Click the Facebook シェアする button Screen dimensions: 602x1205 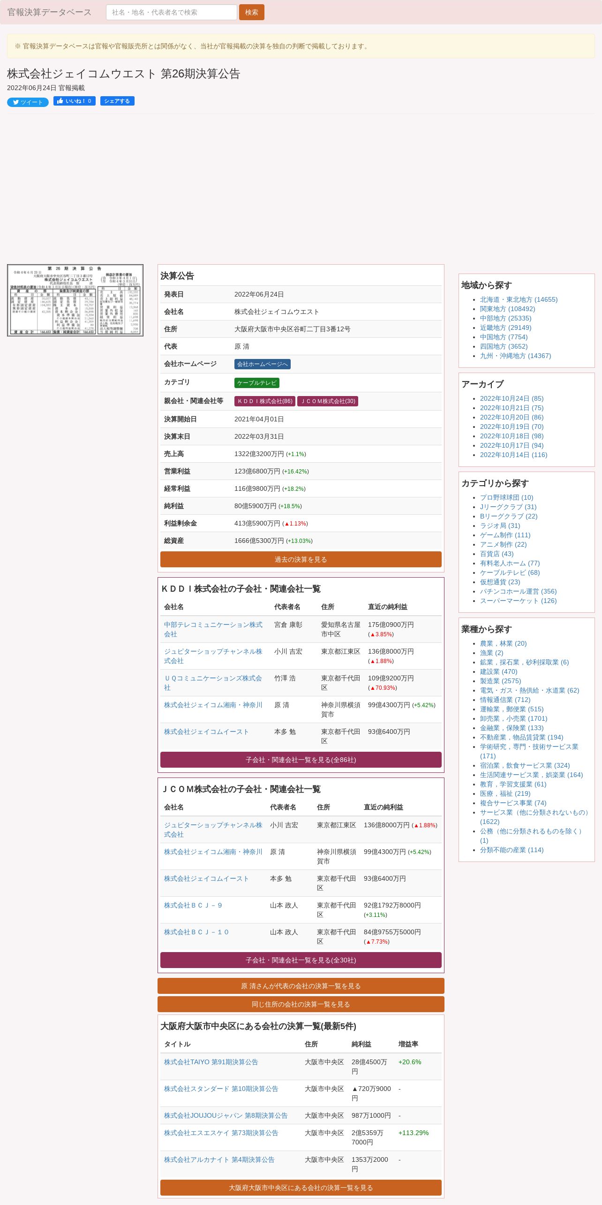117,101
